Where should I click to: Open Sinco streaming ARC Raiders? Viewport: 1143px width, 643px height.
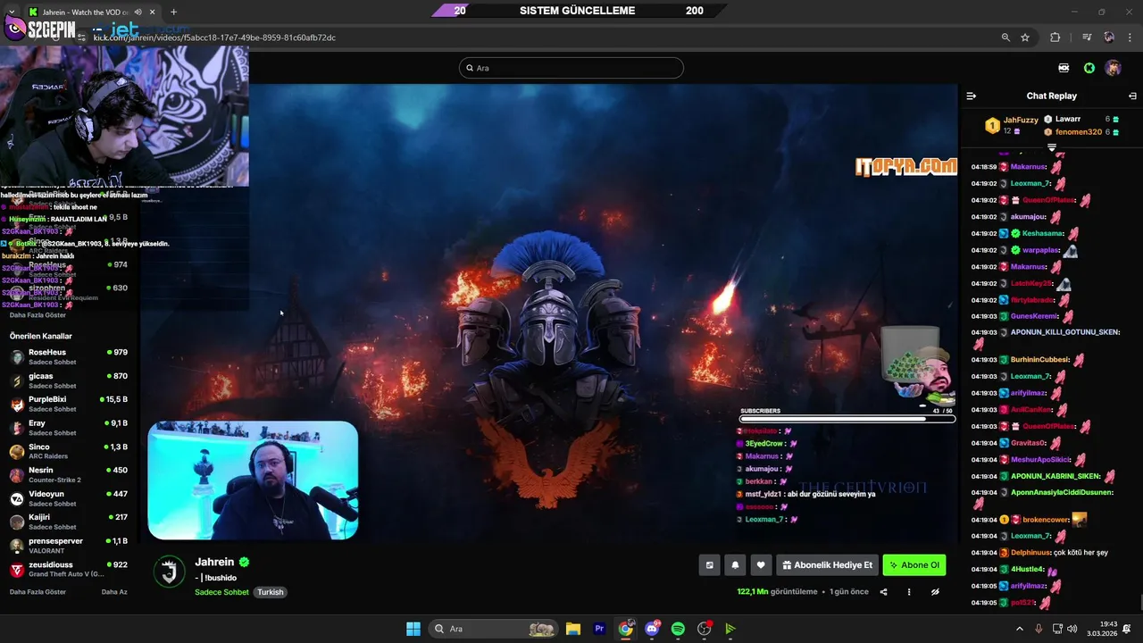tap(70, 451)
